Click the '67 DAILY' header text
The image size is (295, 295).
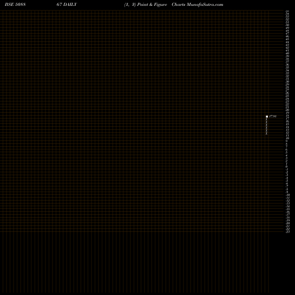67,5
